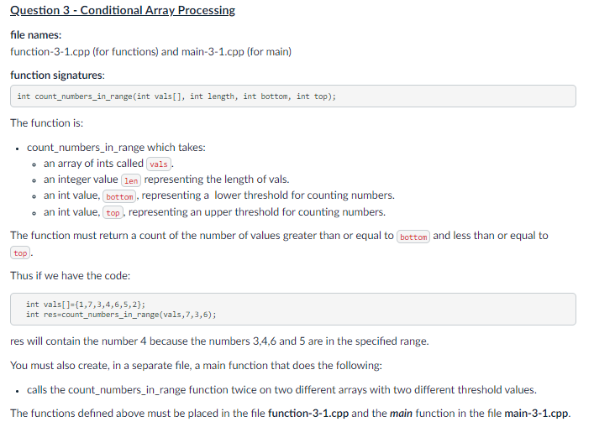Click the 'top' code tag in the bullet list

point(113,213)
